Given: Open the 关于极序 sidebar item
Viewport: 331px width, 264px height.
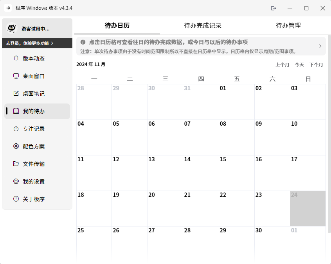Looking at the screenshot, I should (x=37, y=199).
